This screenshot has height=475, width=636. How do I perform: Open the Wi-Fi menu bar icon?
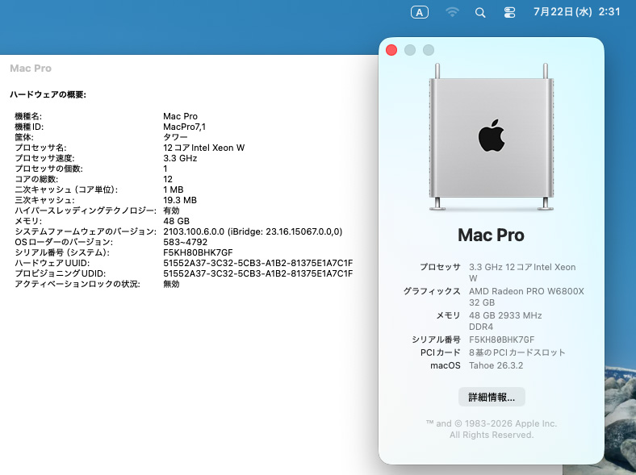452,13
